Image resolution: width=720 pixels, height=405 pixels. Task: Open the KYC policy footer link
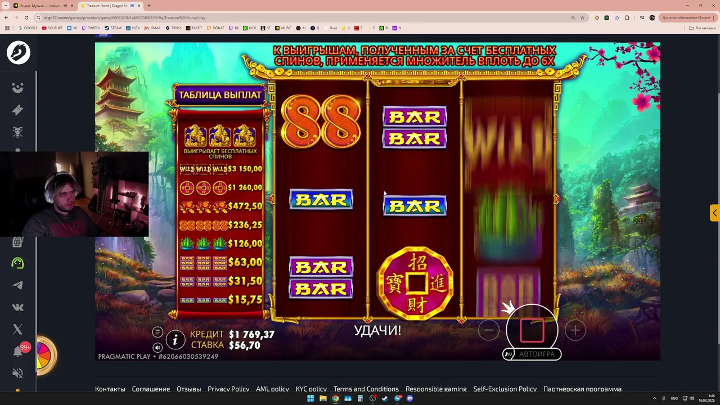click(311, 389)
